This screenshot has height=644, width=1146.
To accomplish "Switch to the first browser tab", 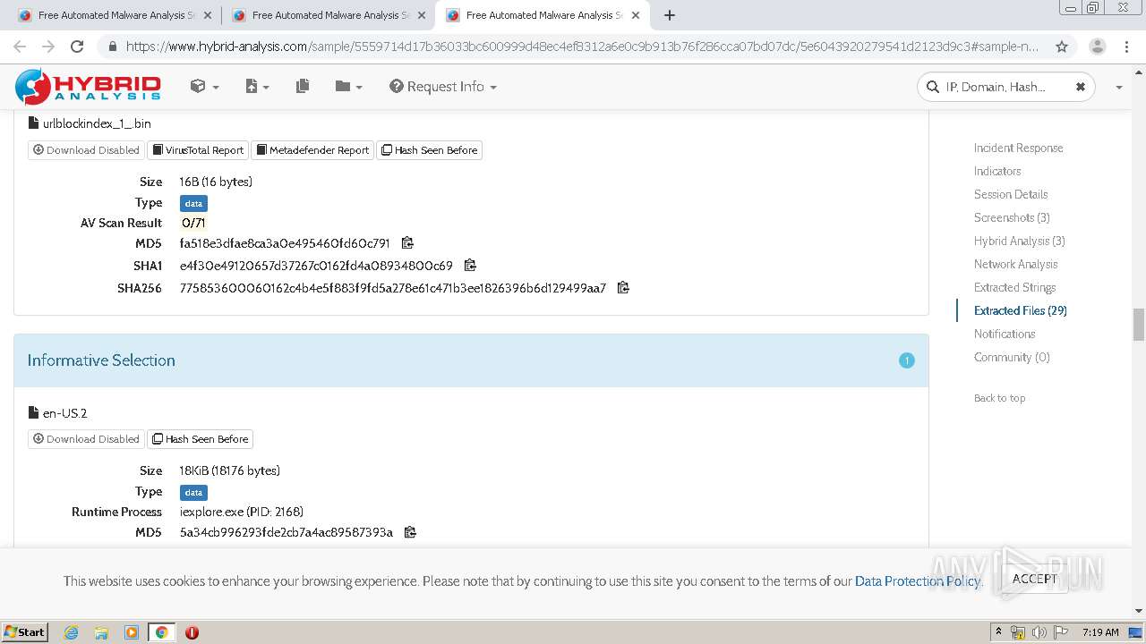I will pos(115,15).
